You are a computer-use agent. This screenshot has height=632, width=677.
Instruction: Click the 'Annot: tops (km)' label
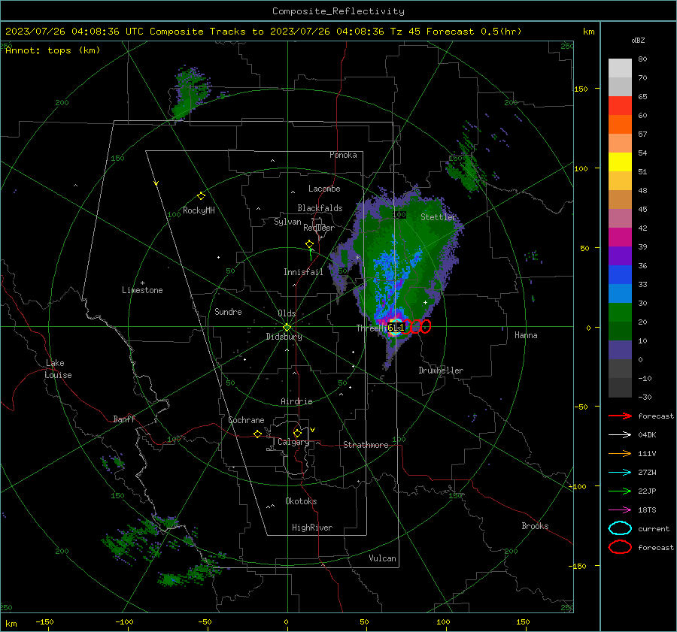coord(53,50)
